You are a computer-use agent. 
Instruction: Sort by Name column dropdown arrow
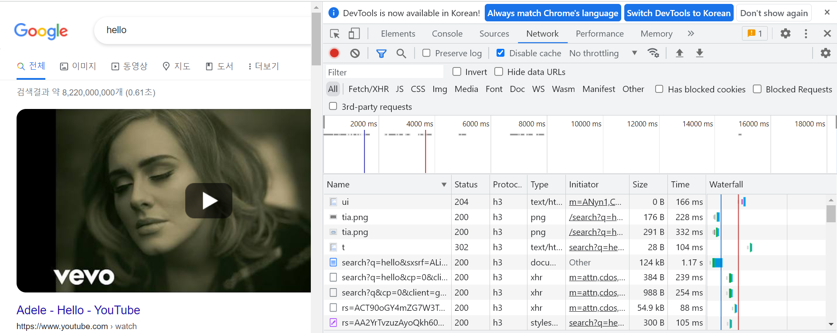[444, 185]
